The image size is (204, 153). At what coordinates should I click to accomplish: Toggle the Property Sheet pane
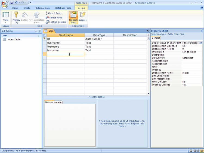coord(73,17)
